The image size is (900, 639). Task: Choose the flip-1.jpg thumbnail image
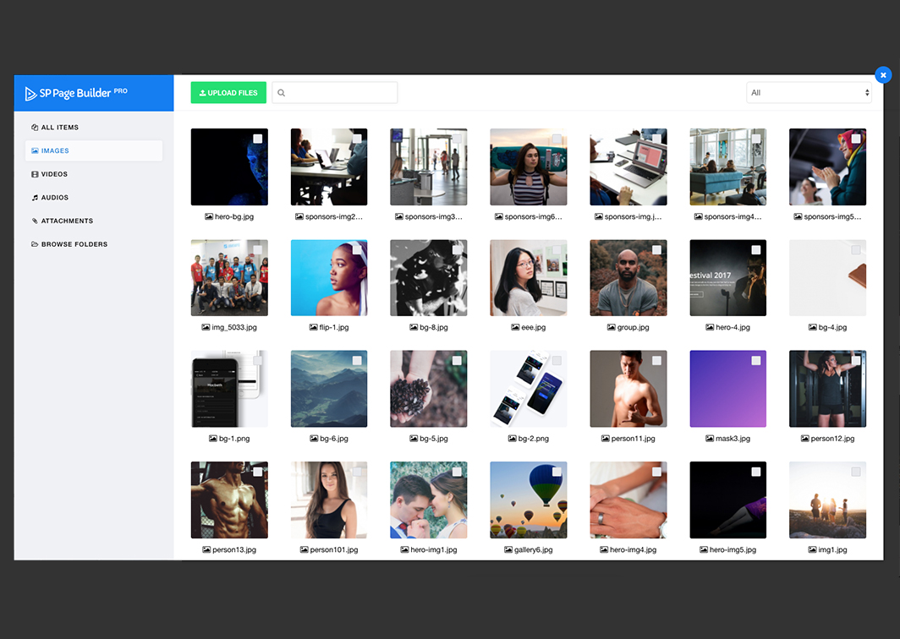[329, 277]
